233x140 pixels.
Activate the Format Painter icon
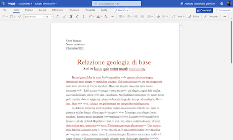point(19,17)
